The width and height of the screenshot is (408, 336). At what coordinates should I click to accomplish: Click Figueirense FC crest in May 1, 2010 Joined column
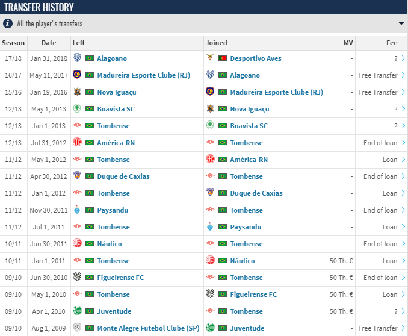(210, 294)
